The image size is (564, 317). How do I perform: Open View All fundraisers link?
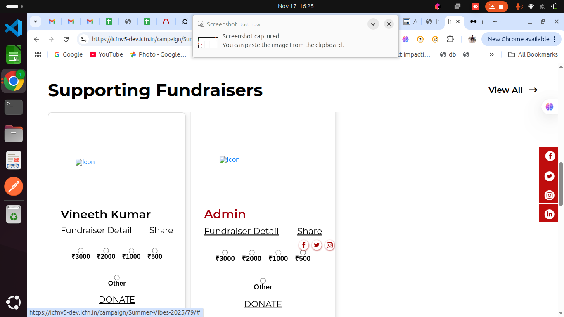click(512, 90)
